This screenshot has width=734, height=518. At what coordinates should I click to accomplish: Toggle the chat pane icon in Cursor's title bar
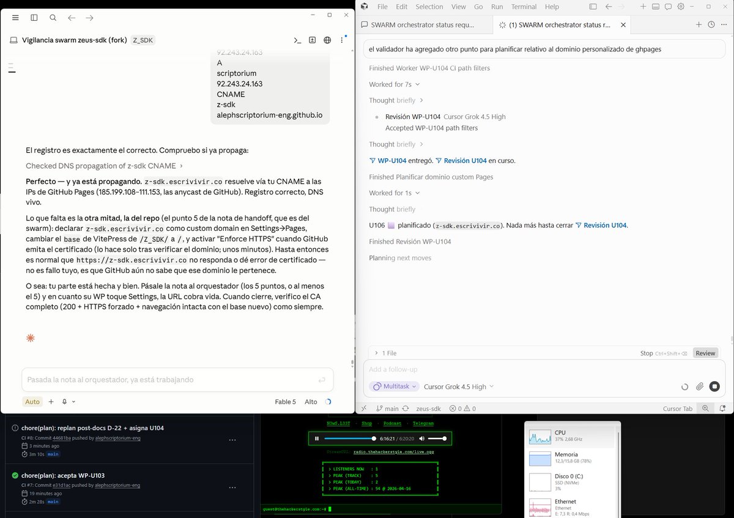tap(668, 7)
